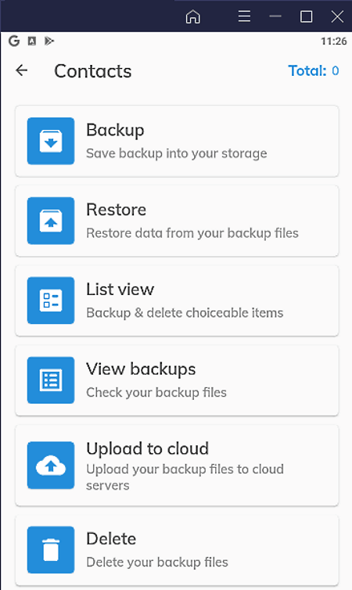Tap the Restore upload box icon
352x590 pixels.
(x=51, y=221)
